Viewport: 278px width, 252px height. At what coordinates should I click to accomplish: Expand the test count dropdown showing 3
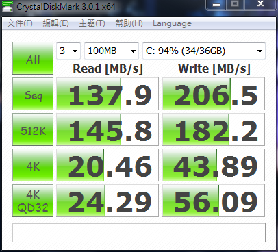68,51
